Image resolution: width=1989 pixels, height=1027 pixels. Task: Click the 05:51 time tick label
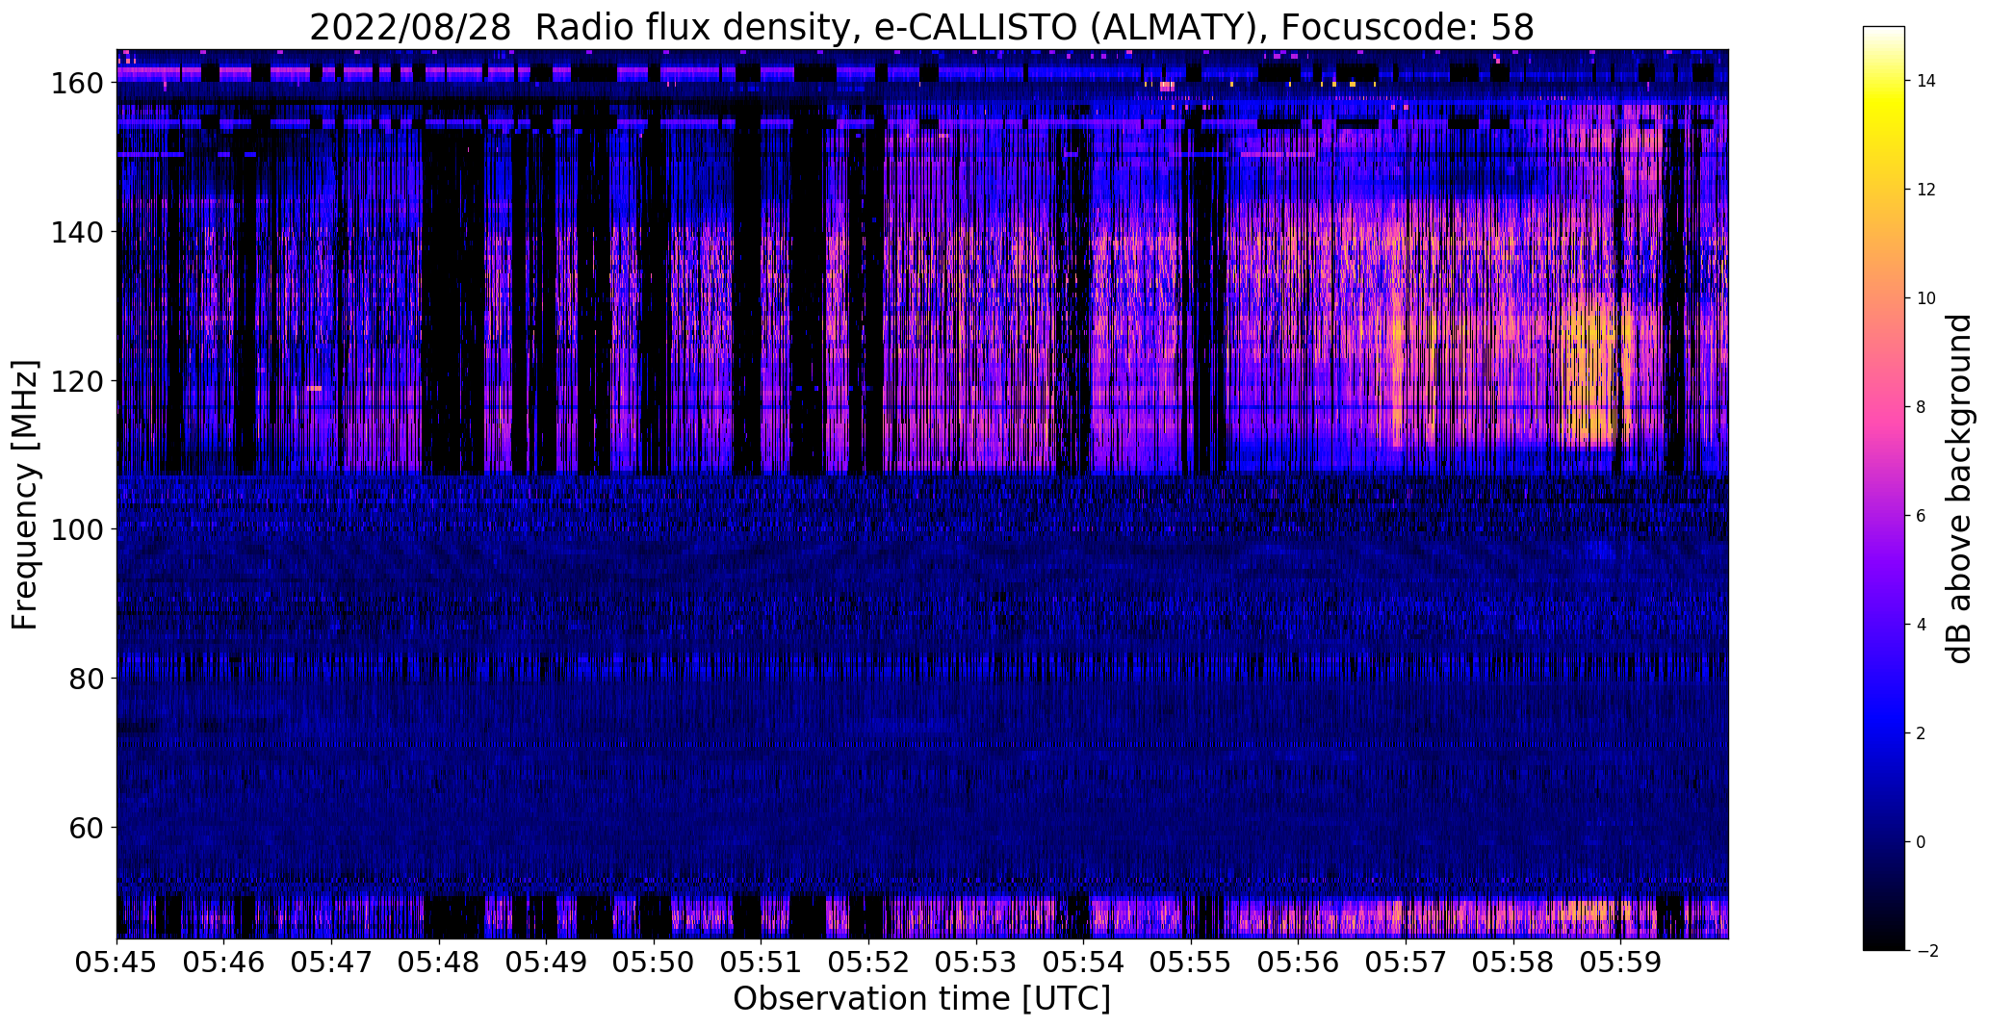point(761,962)
